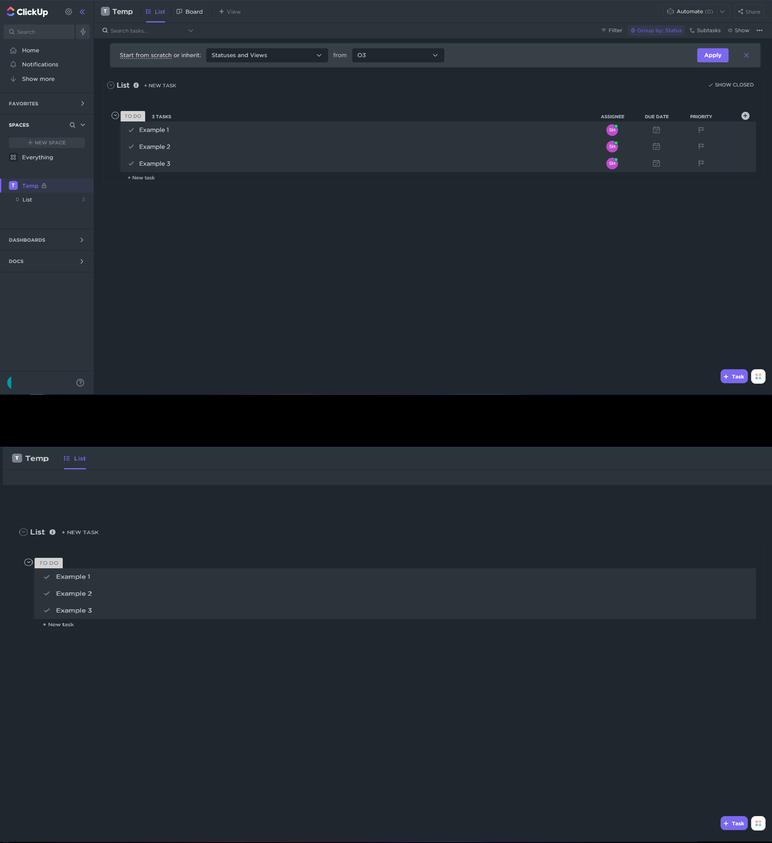Open the search spaces magnifier icon
The width and height of the screenshot is (772, 843).
[72, 125]
